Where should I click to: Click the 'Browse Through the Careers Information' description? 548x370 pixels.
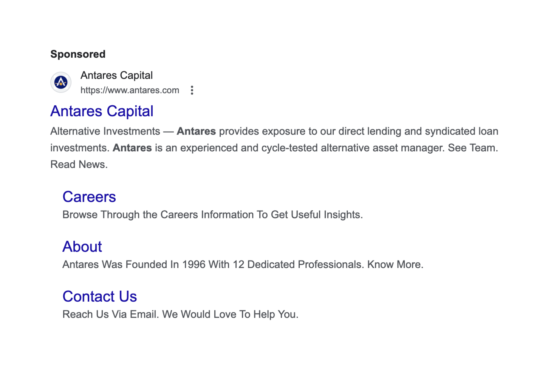212,214
